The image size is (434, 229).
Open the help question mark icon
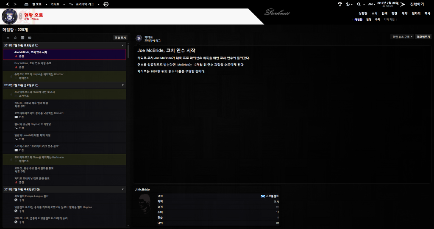[340, 4]
